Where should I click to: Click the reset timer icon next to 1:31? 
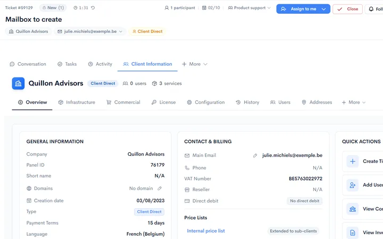tap(93, 8)
